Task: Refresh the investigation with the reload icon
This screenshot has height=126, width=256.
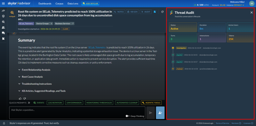Action: (x=162, y=12)
